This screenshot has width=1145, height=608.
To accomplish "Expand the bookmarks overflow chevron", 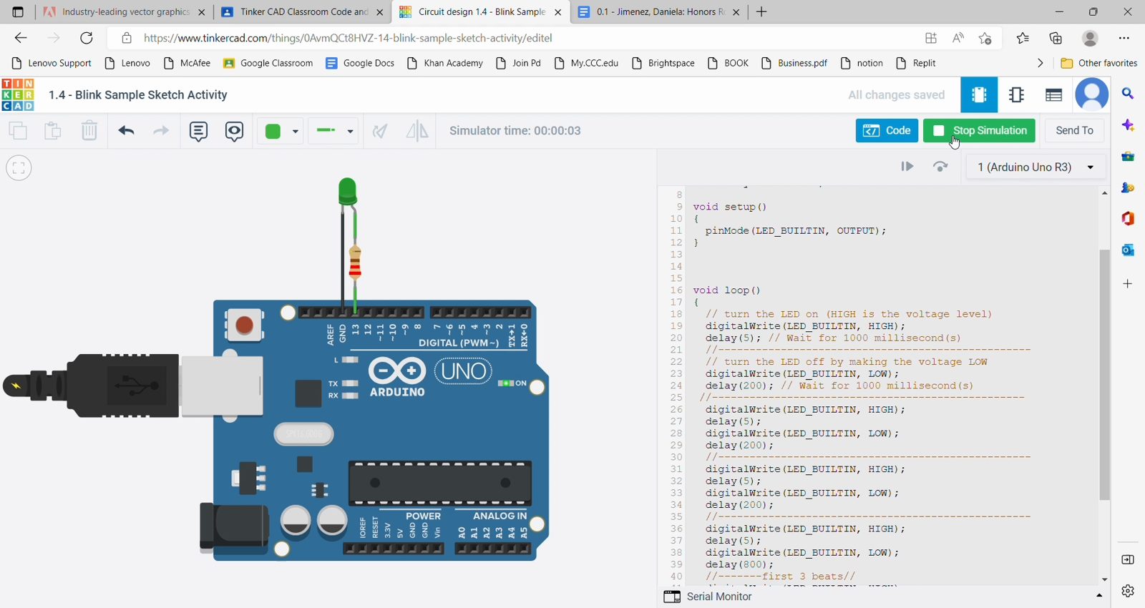I will coord(1040,63).
